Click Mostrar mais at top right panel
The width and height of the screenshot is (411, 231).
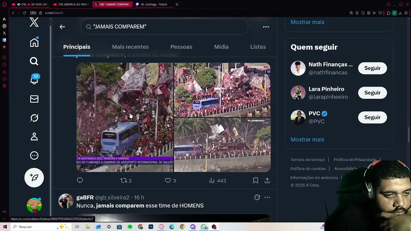(307, 22)
